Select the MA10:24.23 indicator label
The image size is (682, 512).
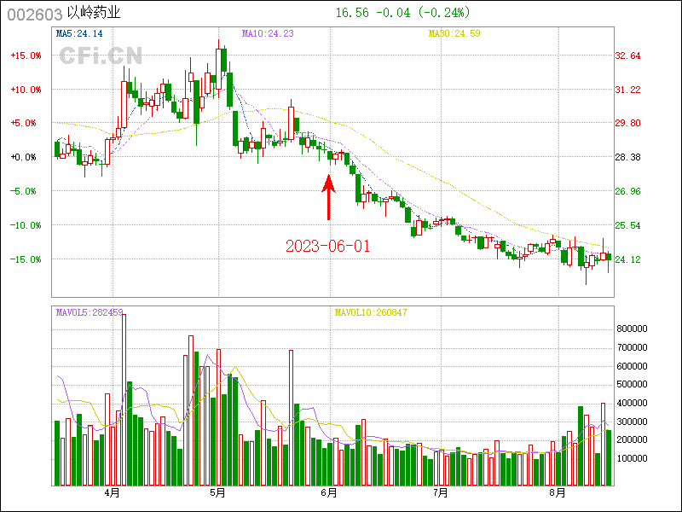tap(268, 34)
